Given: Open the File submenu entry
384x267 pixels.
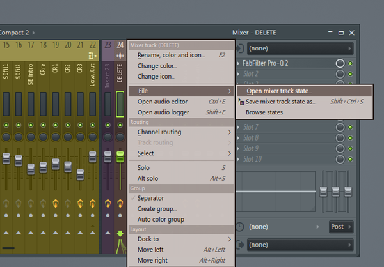Looking at the screenshot, I should 181,91.
